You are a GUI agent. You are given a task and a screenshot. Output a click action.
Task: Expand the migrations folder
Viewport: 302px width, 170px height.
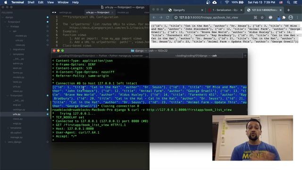10,50
